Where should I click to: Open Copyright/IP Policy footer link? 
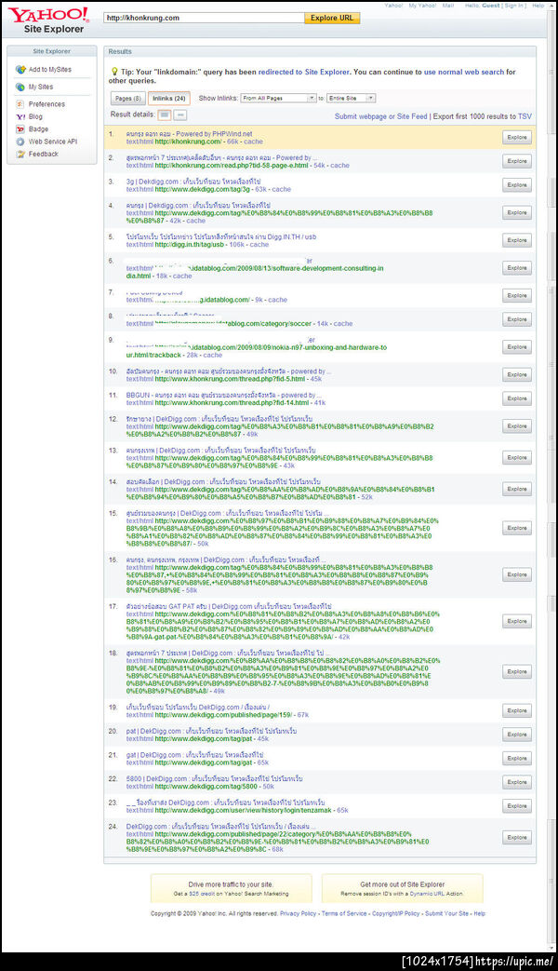[x=396, y=913]
